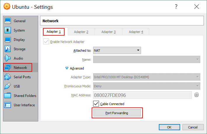The width and height of the screenshot is (207, 134).
Task: Click the Port Forwarding button
Action: pyautogui.click(x=117, y=113)
